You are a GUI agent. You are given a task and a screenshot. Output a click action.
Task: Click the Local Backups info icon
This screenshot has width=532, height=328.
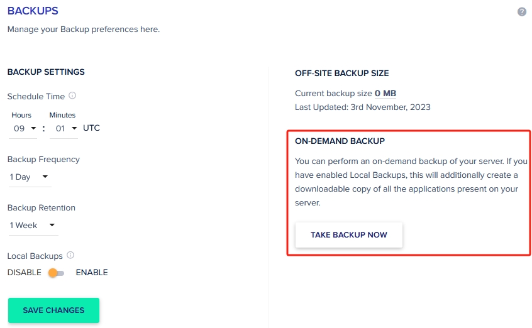click(x=70, y=256)
